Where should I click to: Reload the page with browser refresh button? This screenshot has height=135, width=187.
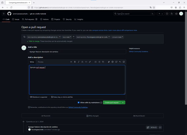coord(11,8)
